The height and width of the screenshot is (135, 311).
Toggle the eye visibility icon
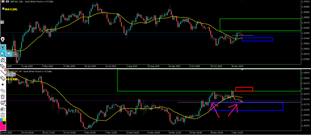coord(3,47)
